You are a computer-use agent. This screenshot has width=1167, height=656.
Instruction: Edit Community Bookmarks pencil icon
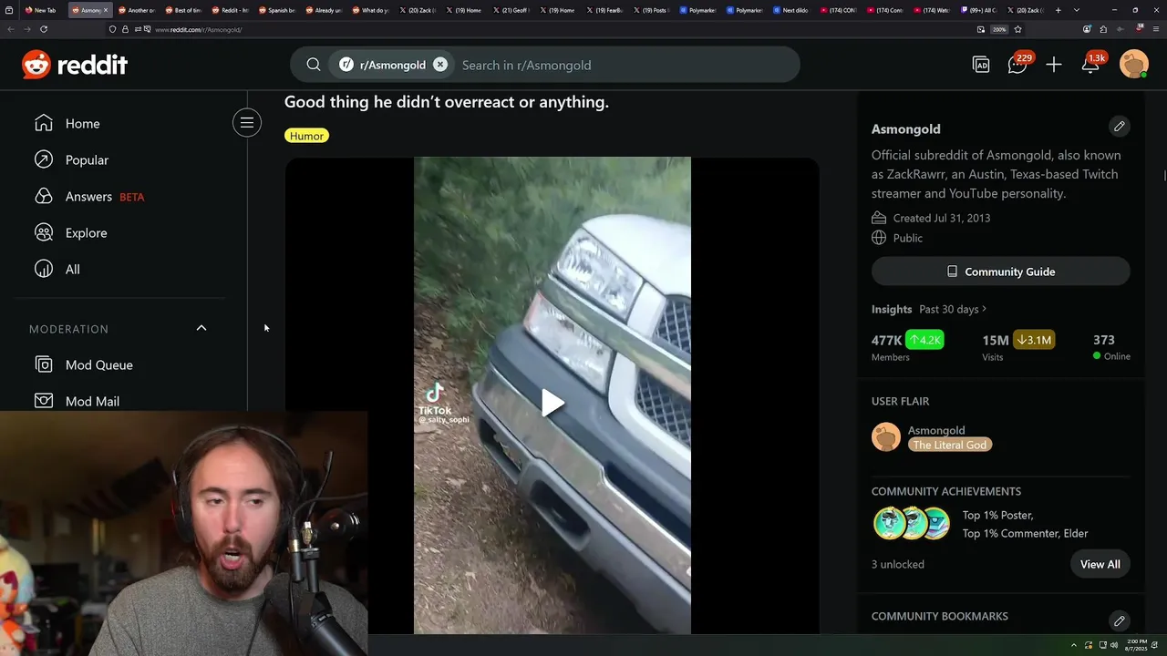[x=1120, y=620]
